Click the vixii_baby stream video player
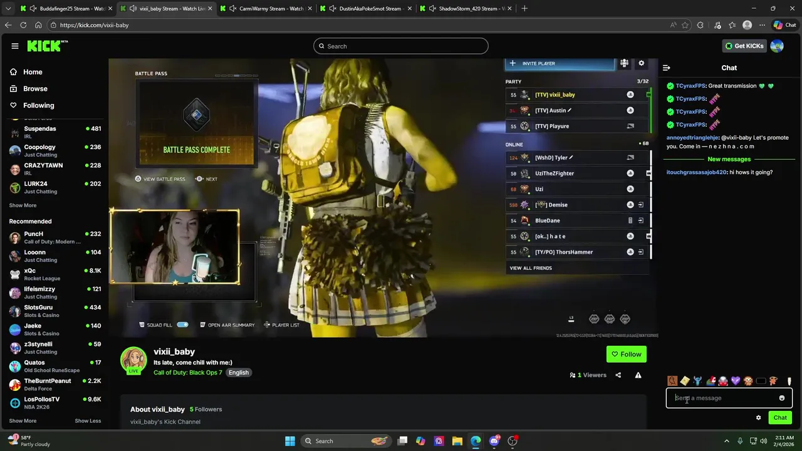Screen dimensions: 802x451 [x=383, y=198]
